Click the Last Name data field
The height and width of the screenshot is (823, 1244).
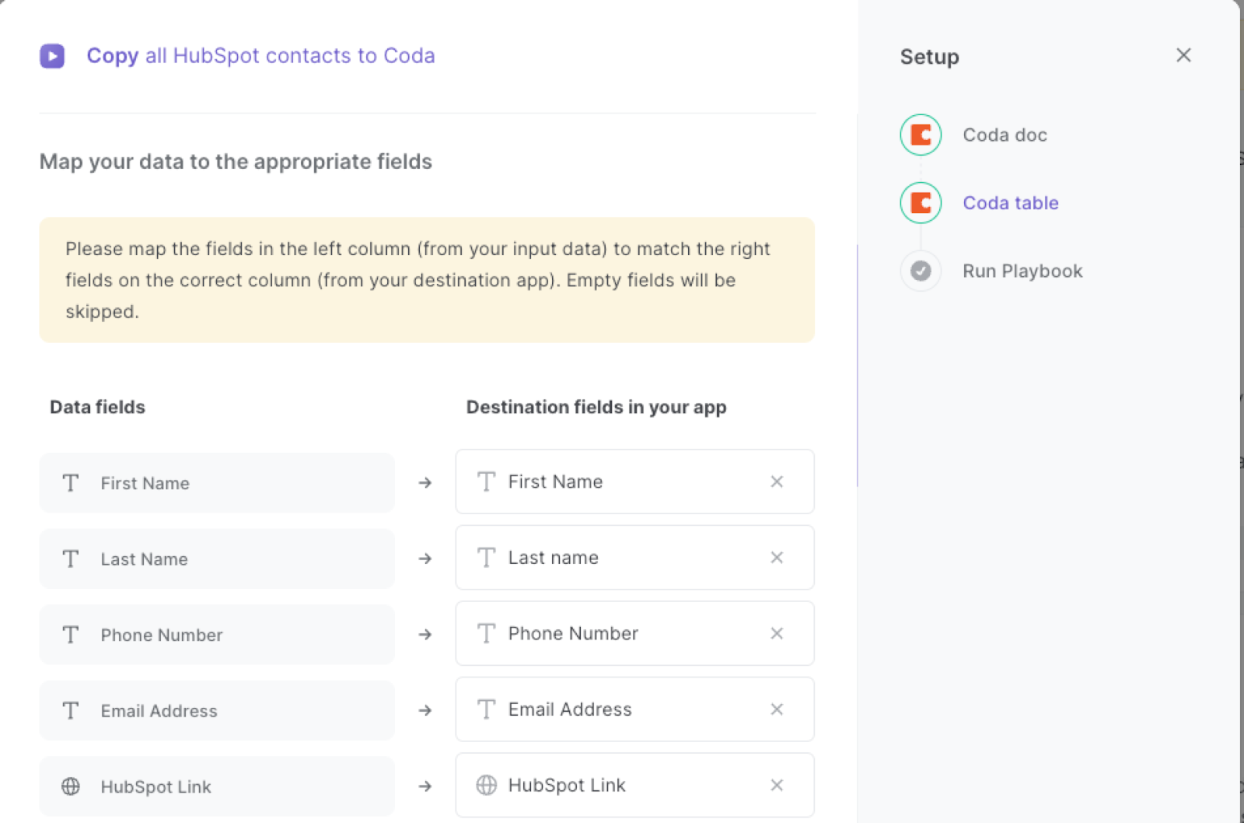[x=217, y=559]
